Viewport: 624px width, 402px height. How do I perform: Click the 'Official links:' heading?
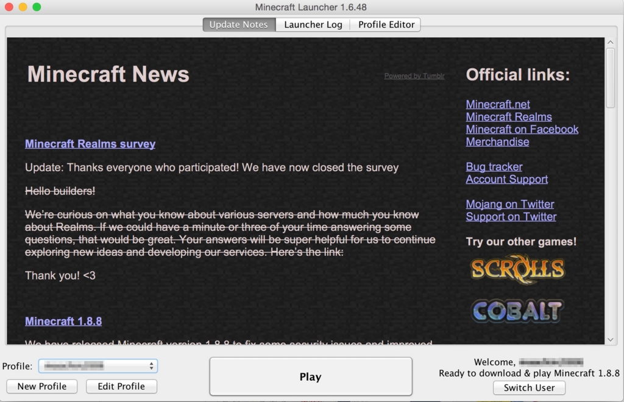[518, 75]
